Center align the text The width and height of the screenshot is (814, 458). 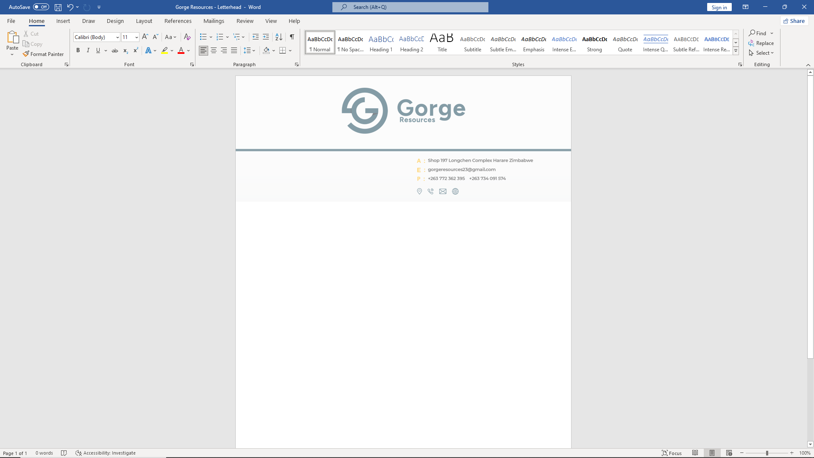click(214, 50)
